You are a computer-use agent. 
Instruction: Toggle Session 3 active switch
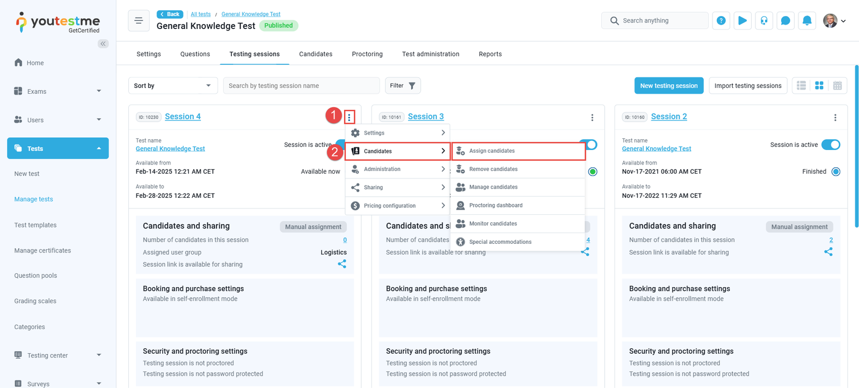pyautogui.click(x=590, y=145)
